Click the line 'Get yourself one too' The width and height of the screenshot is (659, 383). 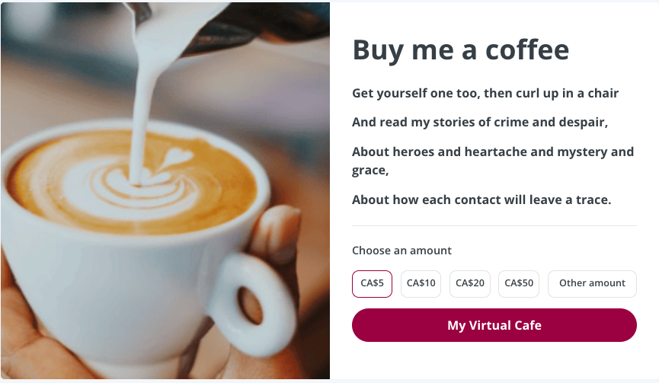pos(485,93)
